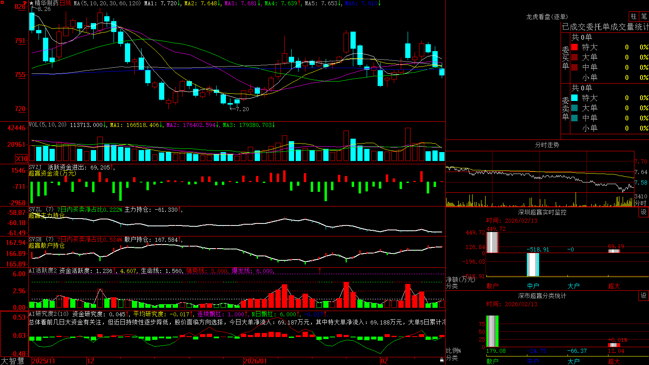Click the red up arrow in AI活跃度2
This screenshot has height=365, width=649.
point(320,271)
